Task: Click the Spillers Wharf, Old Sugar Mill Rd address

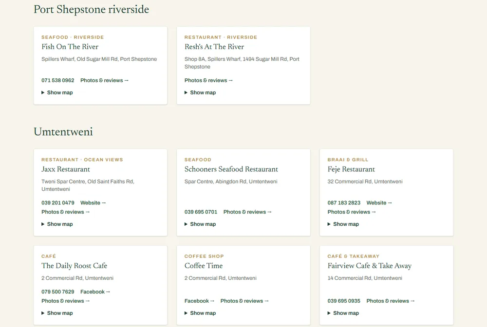Action: (99, 59)
